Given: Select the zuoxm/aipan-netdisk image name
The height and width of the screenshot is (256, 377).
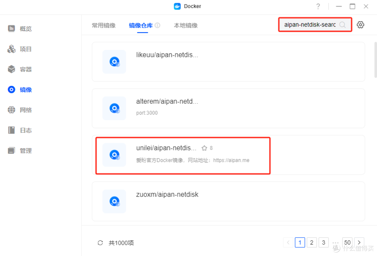Looking at the screenshot, I should (167, 195).
